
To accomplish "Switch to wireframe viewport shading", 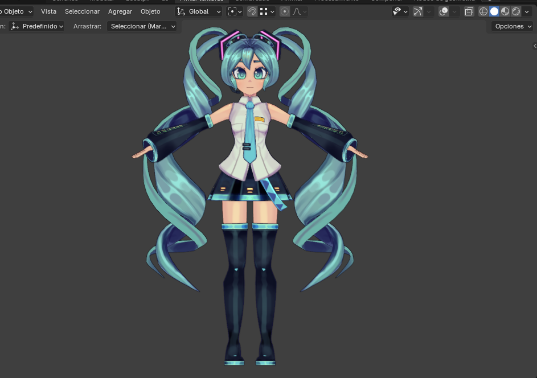I will pos(483,11).
